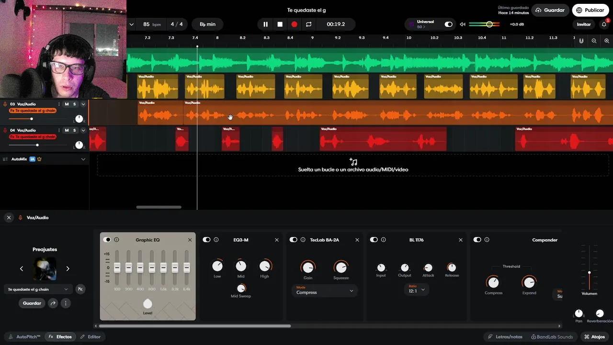Save the project with top Guardar button

point(550,10)
